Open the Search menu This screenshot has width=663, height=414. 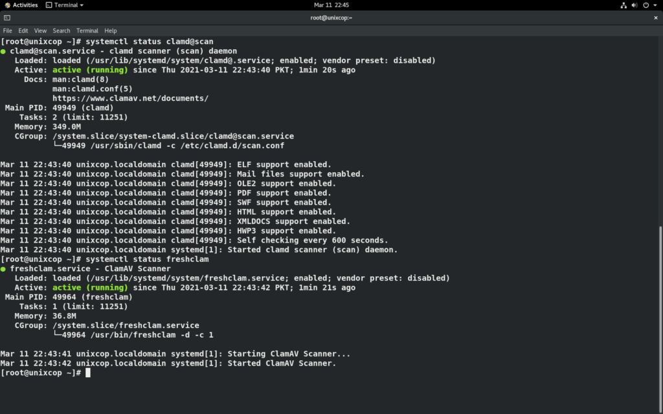coord(62,31)
